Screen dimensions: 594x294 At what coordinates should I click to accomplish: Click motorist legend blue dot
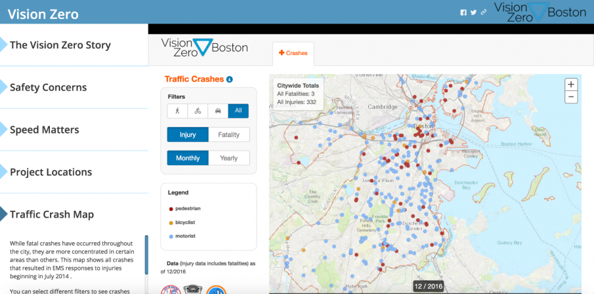[171, 236]
